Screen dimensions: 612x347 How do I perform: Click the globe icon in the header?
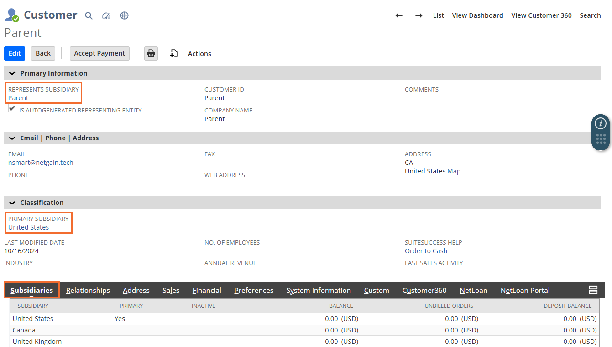124,16
